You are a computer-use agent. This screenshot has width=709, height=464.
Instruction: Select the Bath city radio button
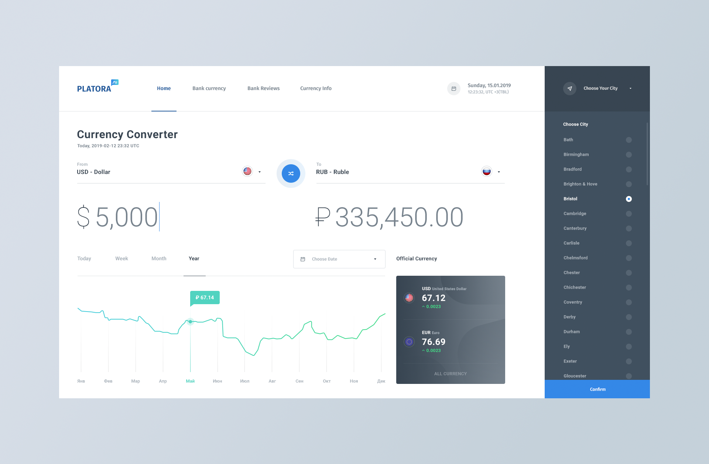[629, 140]
